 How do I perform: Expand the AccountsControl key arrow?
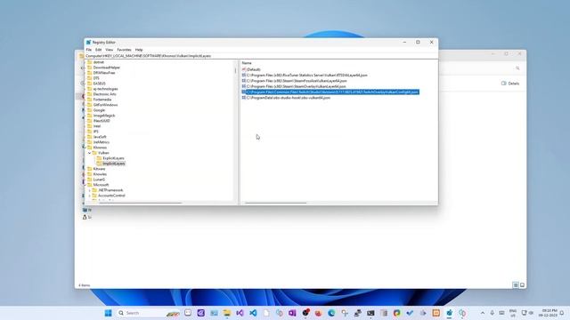(89, 196)
